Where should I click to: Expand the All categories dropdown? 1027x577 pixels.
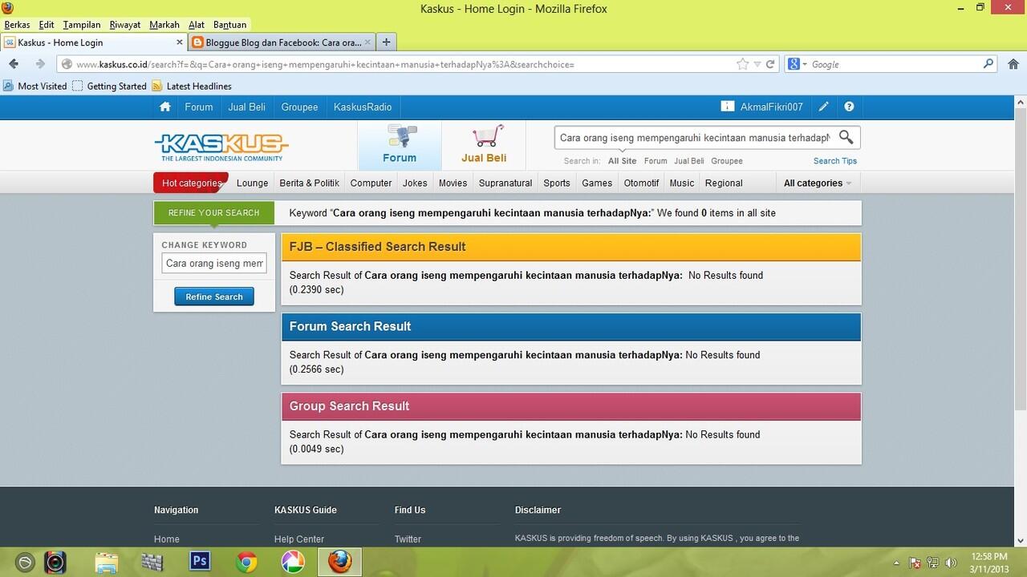pyautogui.click(x=818, y=183)
